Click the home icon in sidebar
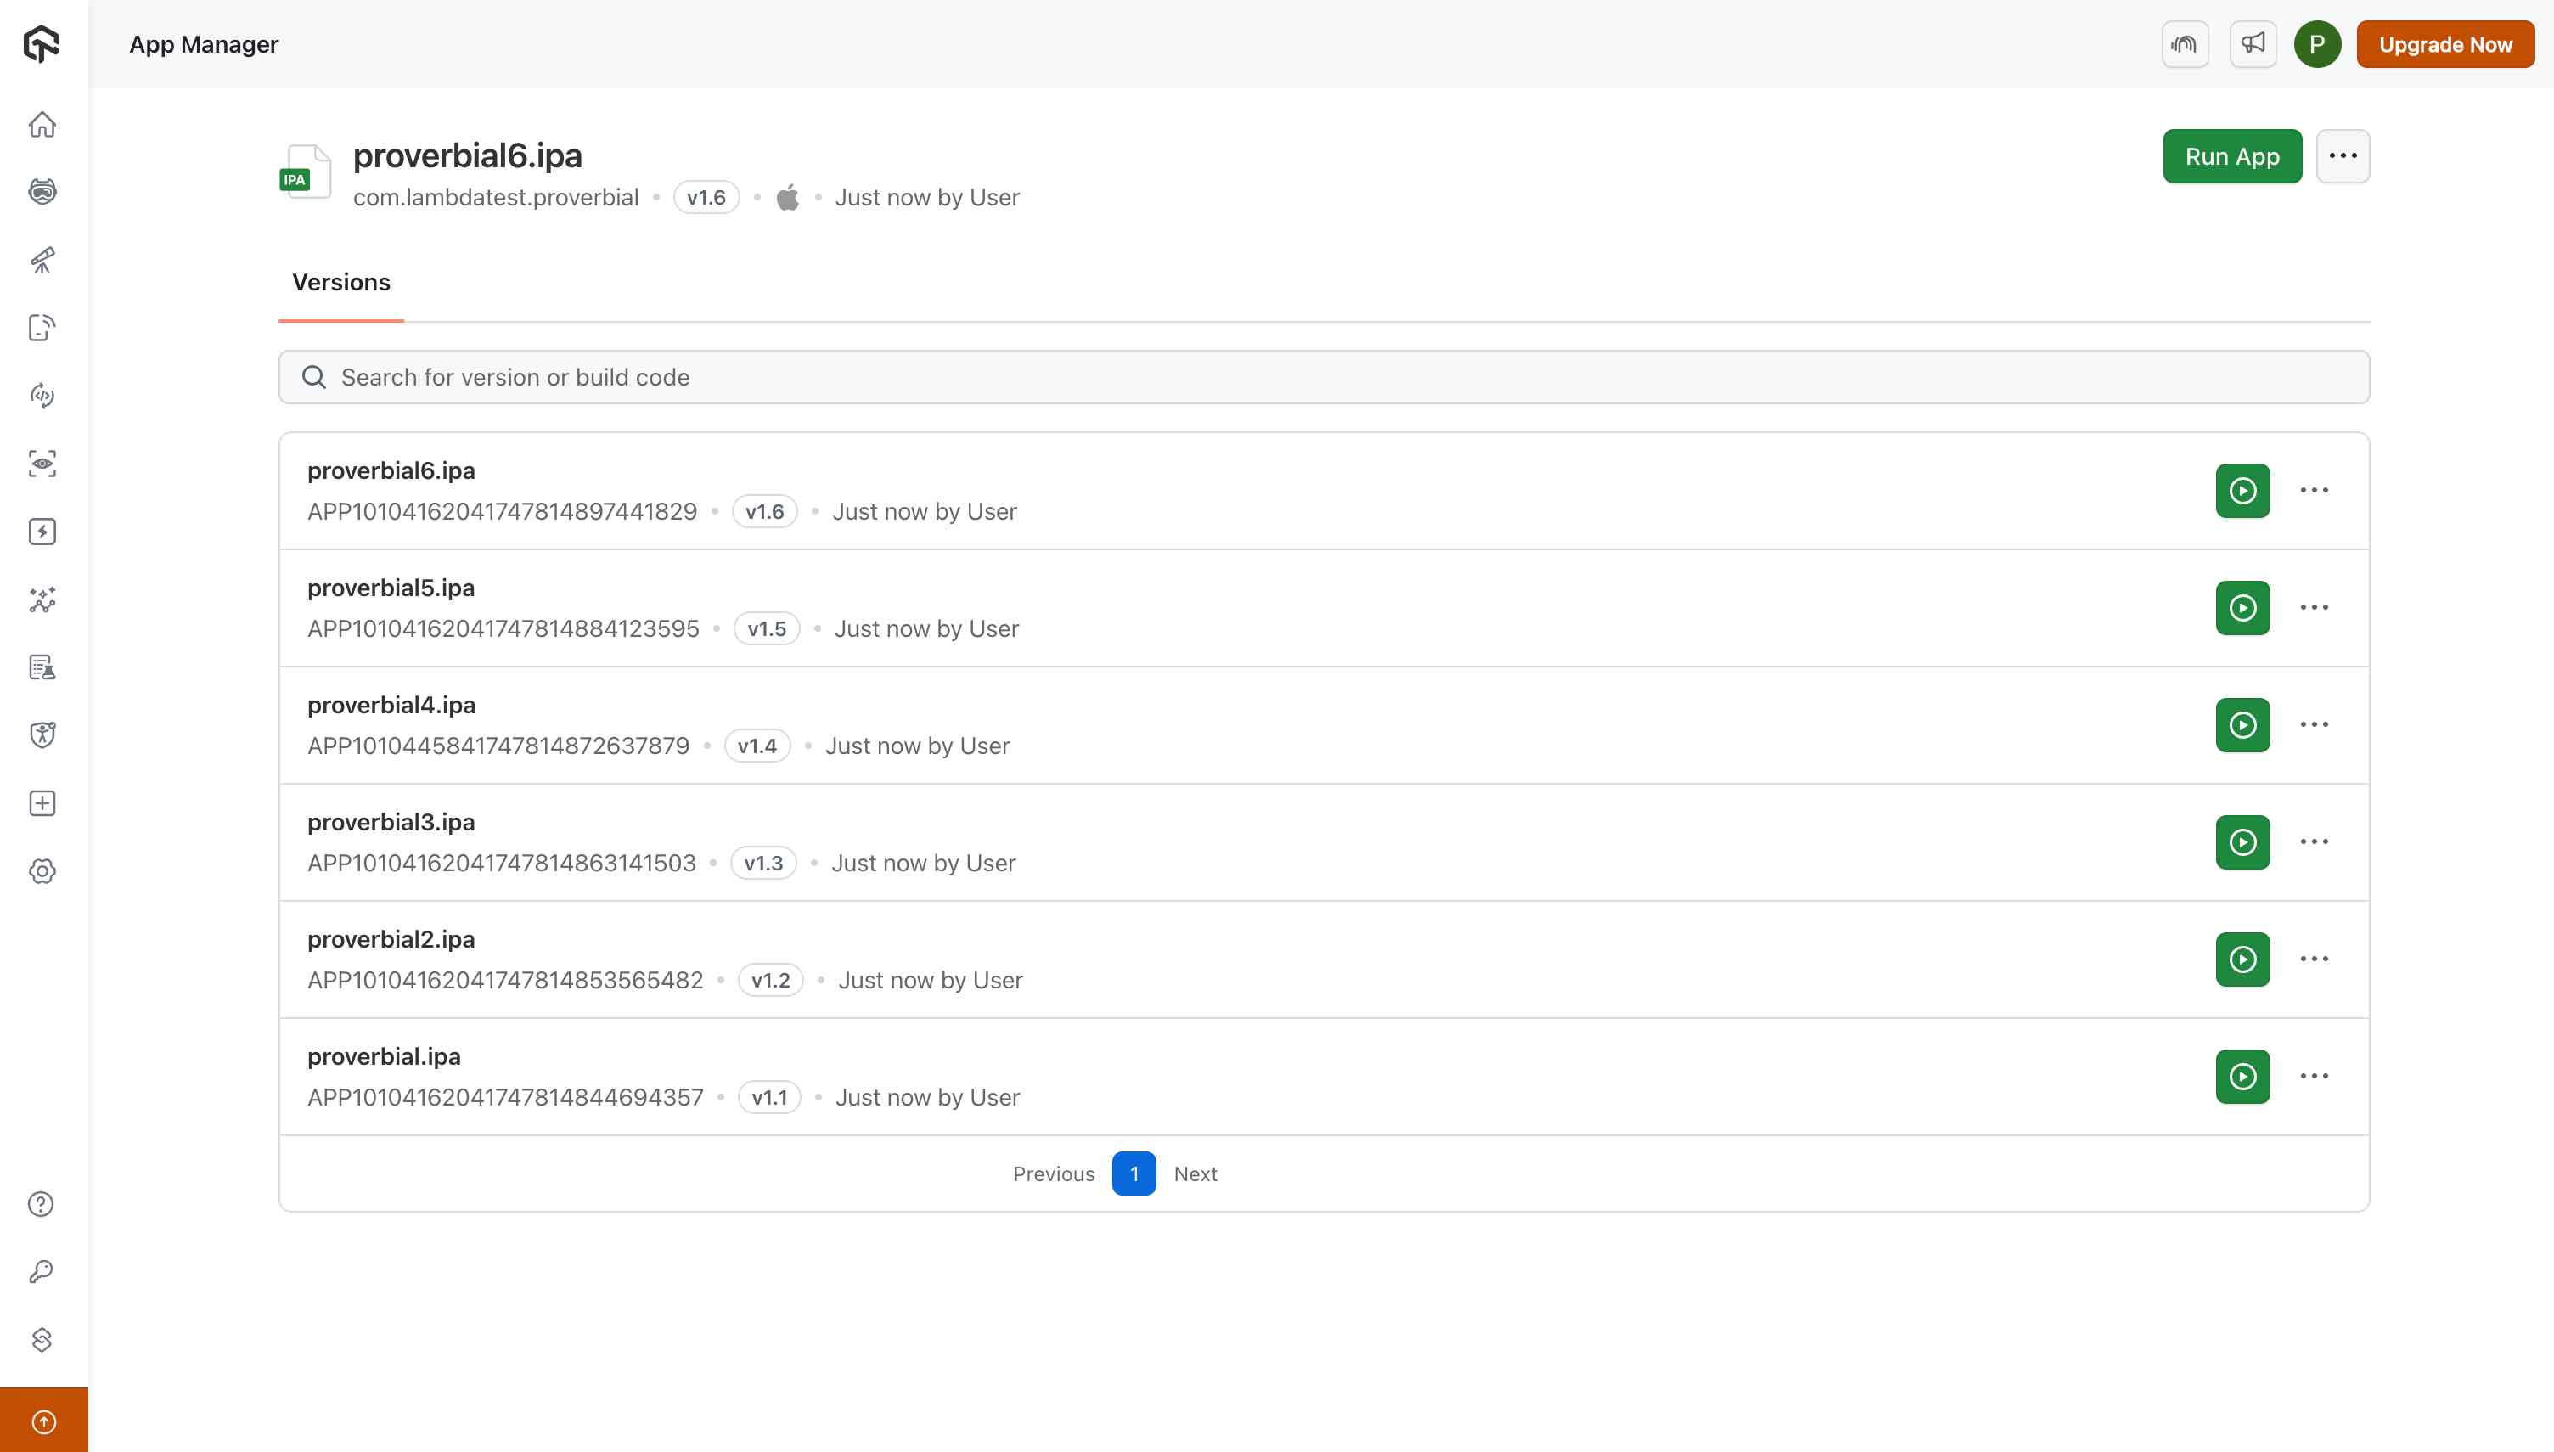This screenshot has height=1452, width=2554. (42, 125)
